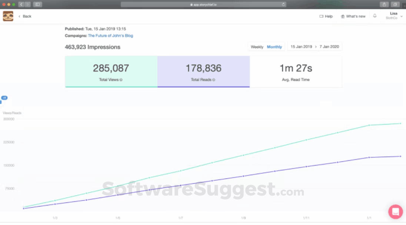Toggle the Total Views card
Screen dimensions: 406x225
click(111, 72)
